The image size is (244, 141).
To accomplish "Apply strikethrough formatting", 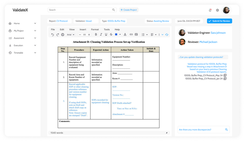I will (111, 34).
